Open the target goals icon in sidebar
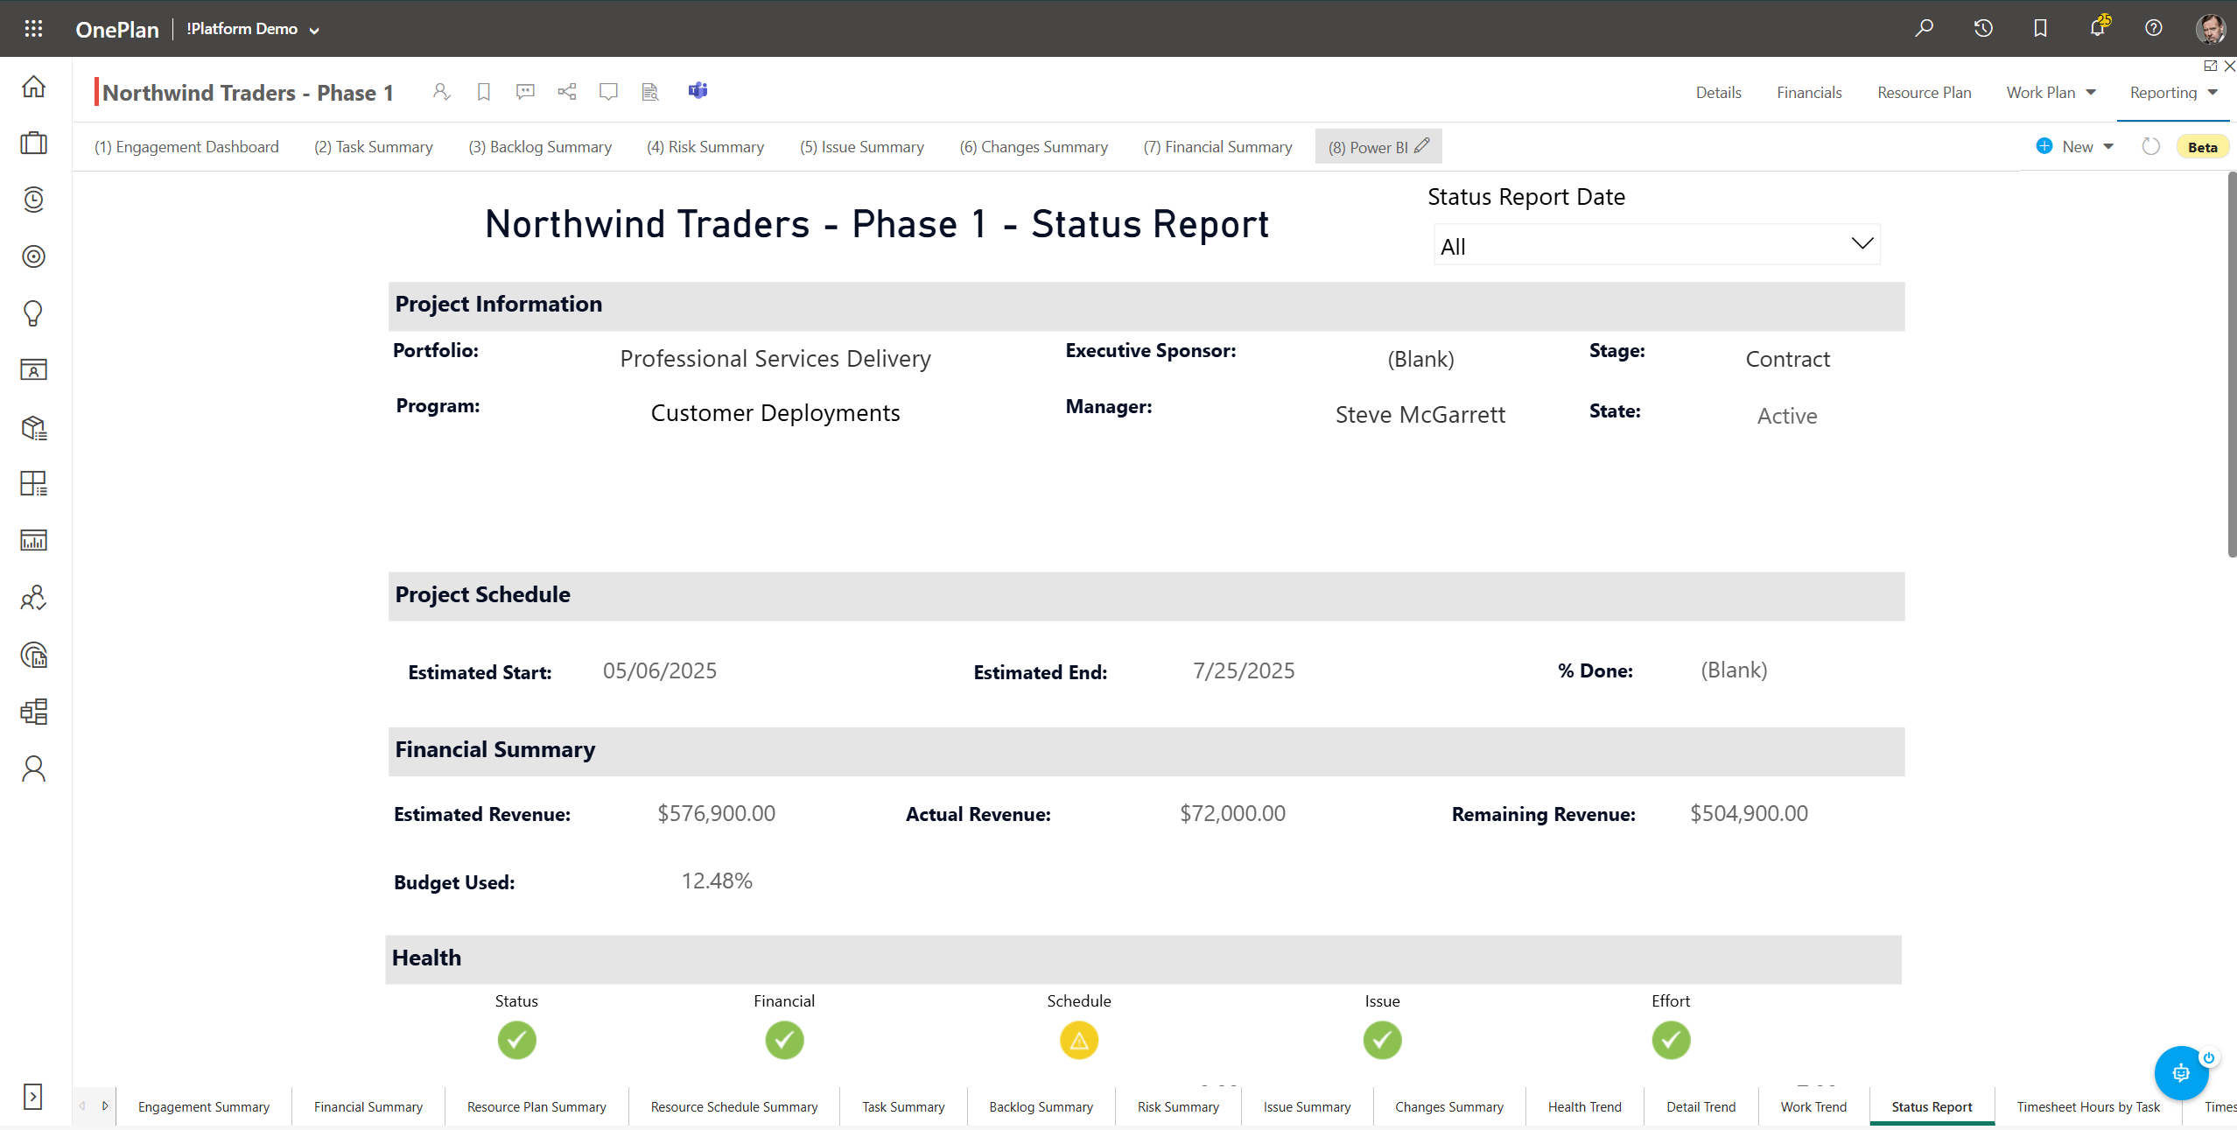Image resolution: width=2237 pixels, height=1130 pixels. click(33, 256)
